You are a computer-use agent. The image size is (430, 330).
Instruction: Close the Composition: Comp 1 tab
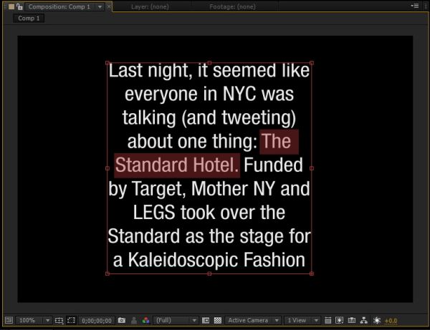pos(109,6)
